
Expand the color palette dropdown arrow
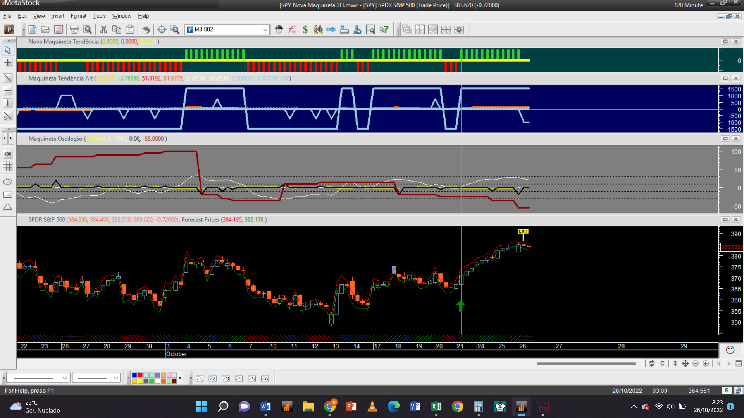[x=180, y=378]
